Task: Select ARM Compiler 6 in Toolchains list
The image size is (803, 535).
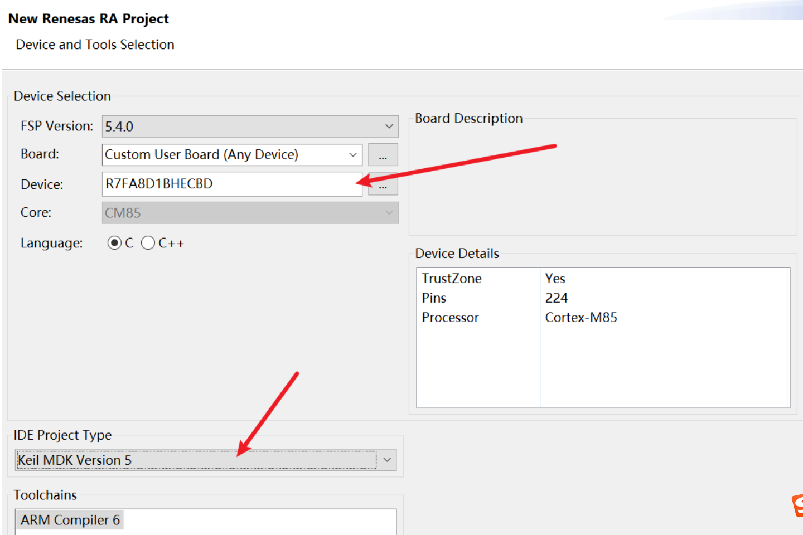Action: pos(70,520)
